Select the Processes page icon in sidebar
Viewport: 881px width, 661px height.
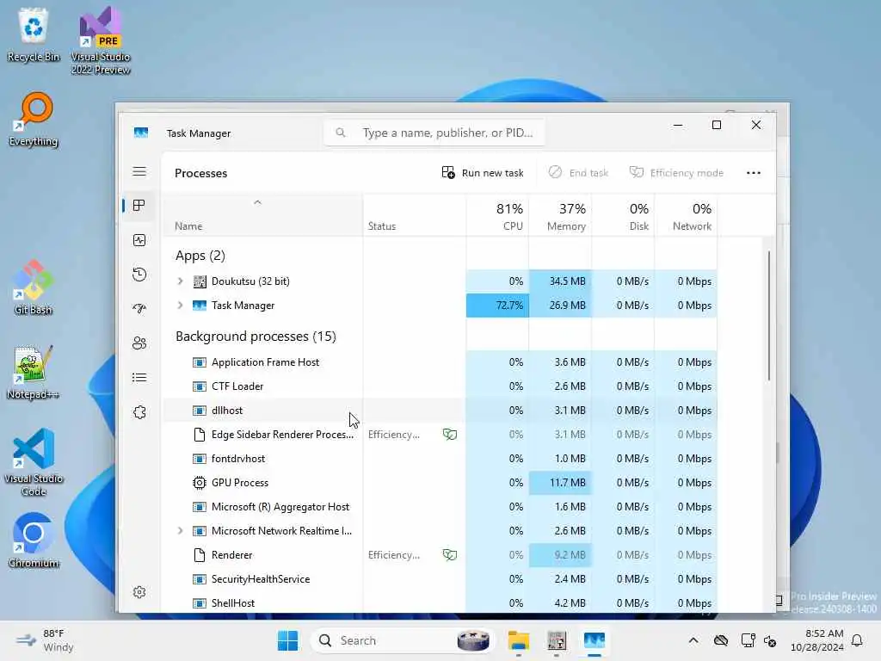139,206
